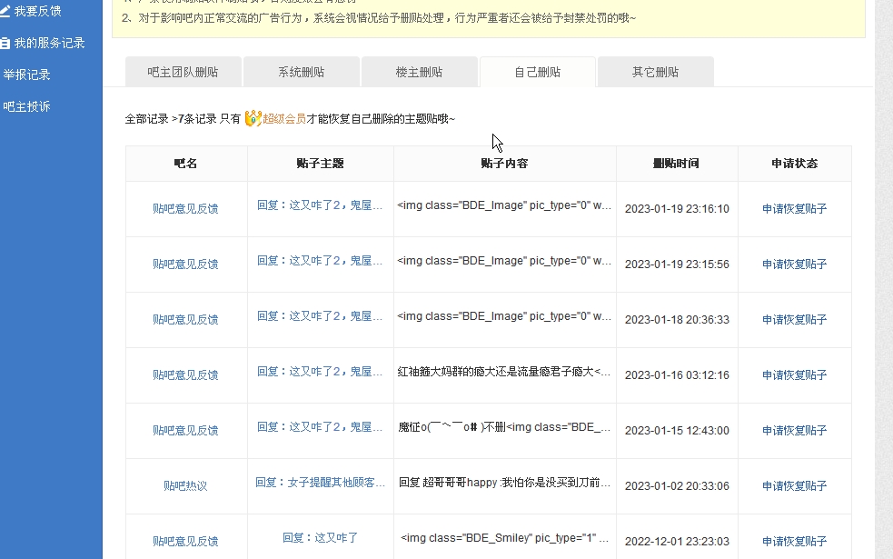
Task: Open 举报记录 in the sidebar
Action: [26, 75]
